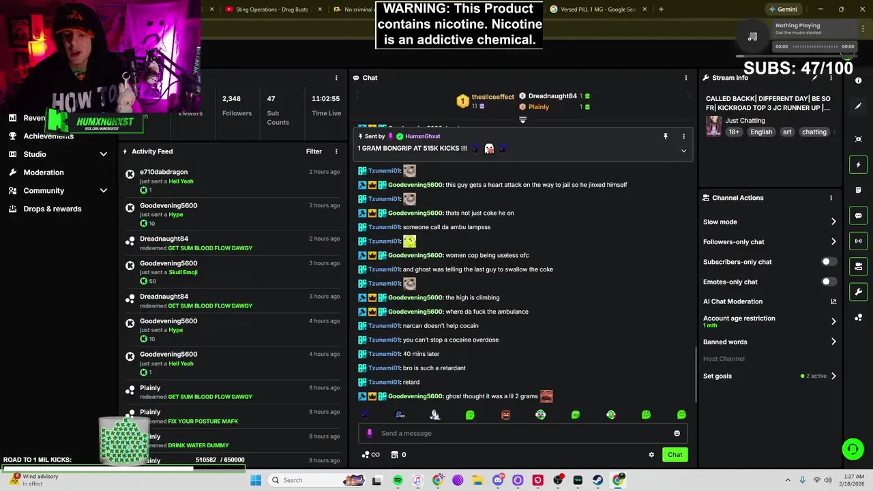Click the note document icon in right sidebar

click(x=858, y=190)
